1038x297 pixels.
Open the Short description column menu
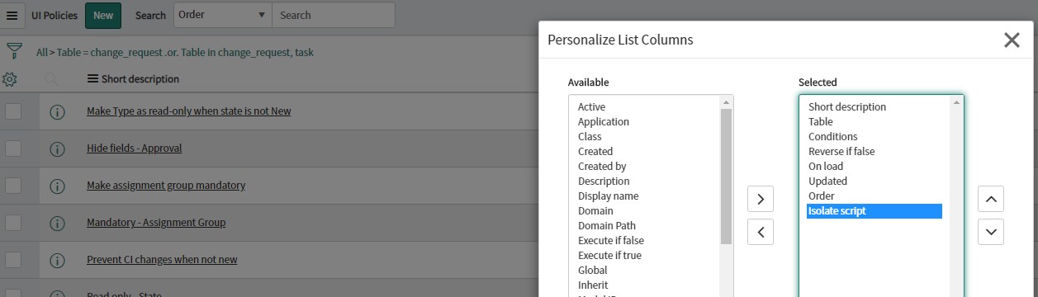tap(93, 79)
